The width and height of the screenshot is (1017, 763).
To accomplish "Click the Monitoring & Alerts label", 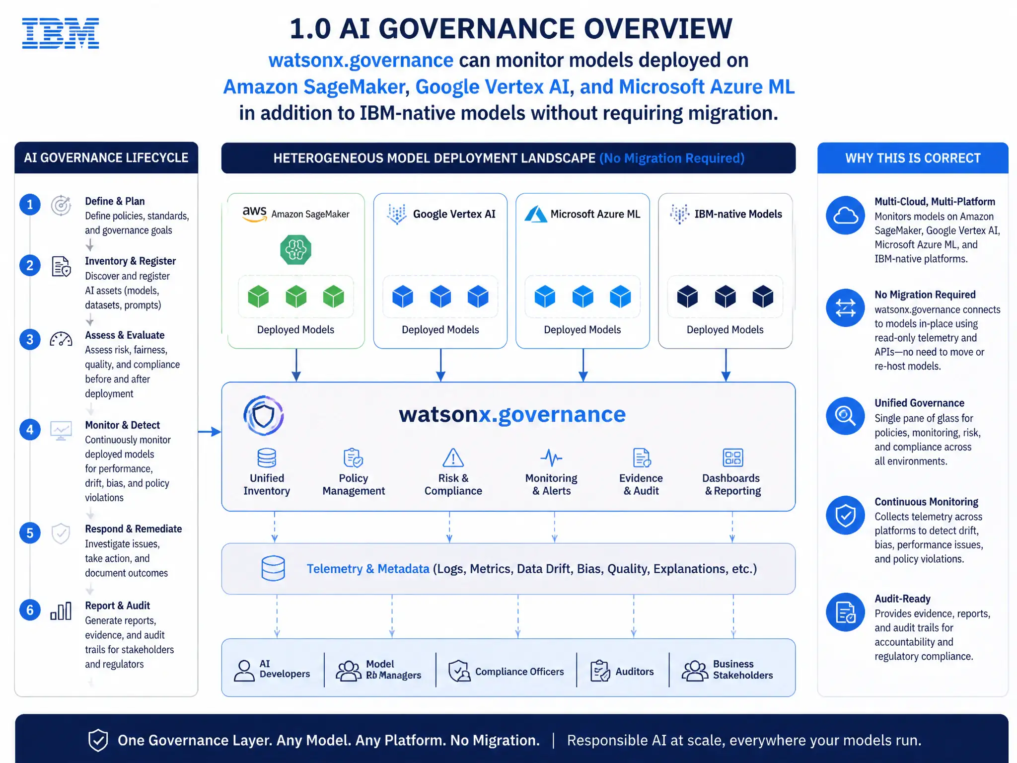I will coord(551,484).
